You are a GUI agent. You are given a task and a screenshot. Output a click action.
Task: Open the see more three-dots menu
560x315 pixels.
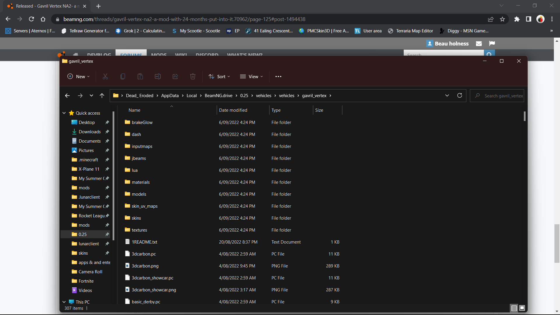coord(278,76)
